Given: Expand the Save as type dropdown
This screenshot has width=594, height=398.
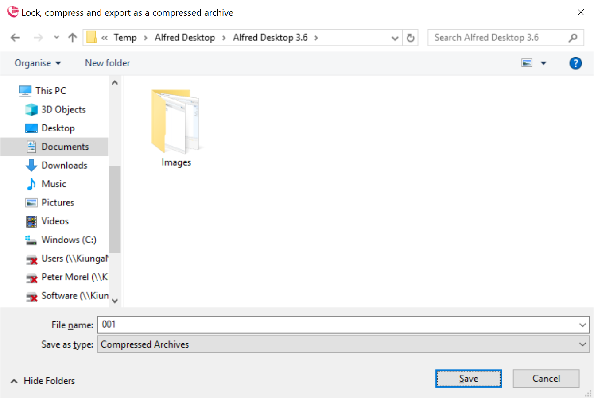Looking at the screenshot, I should (582, 344).
